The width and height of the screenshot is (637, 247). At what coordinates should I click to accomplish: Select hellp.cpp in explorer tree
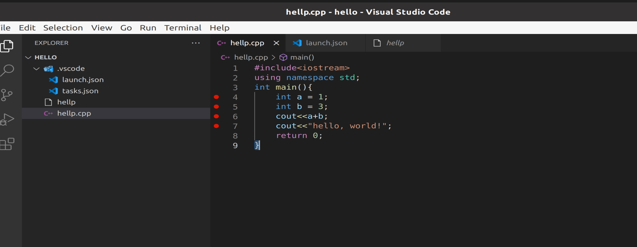click(x=116, y=113)
